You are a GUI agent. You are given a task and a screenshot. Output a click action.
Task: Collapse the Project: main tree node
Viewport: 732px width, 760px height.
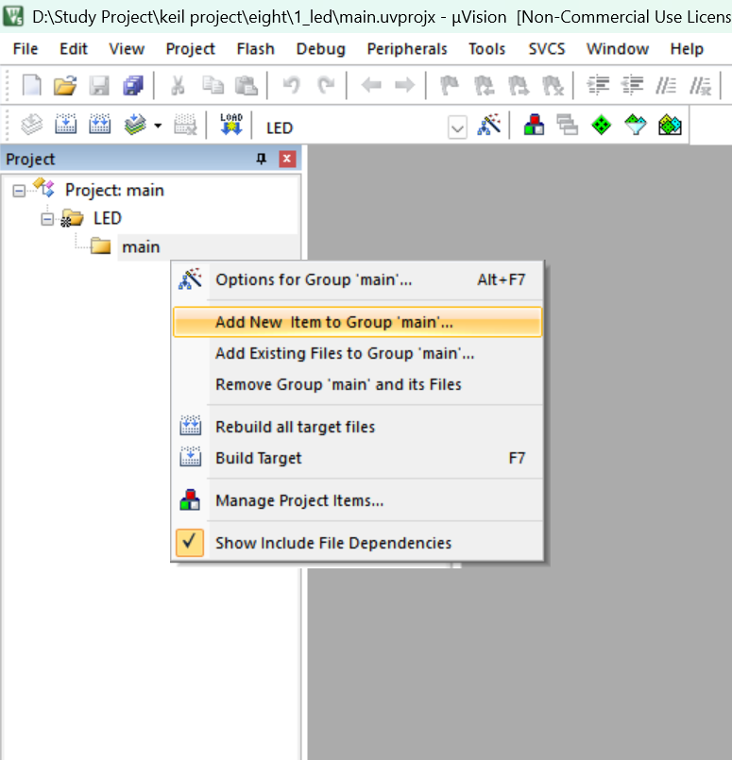[19, 191]
